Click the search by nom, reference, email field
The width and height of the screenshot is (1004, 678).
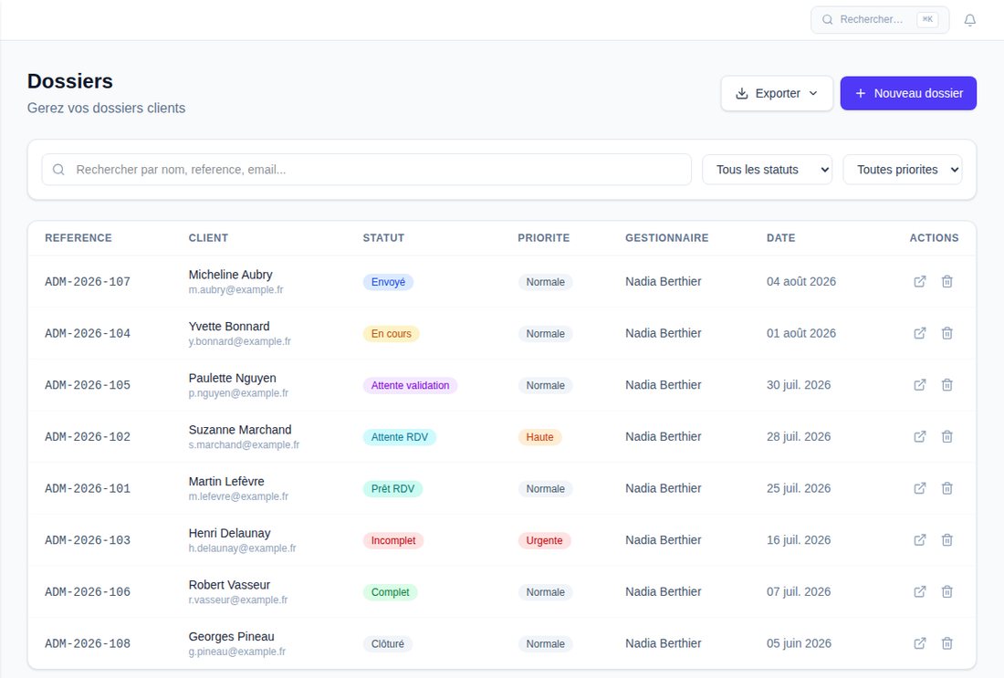point(366,170)
